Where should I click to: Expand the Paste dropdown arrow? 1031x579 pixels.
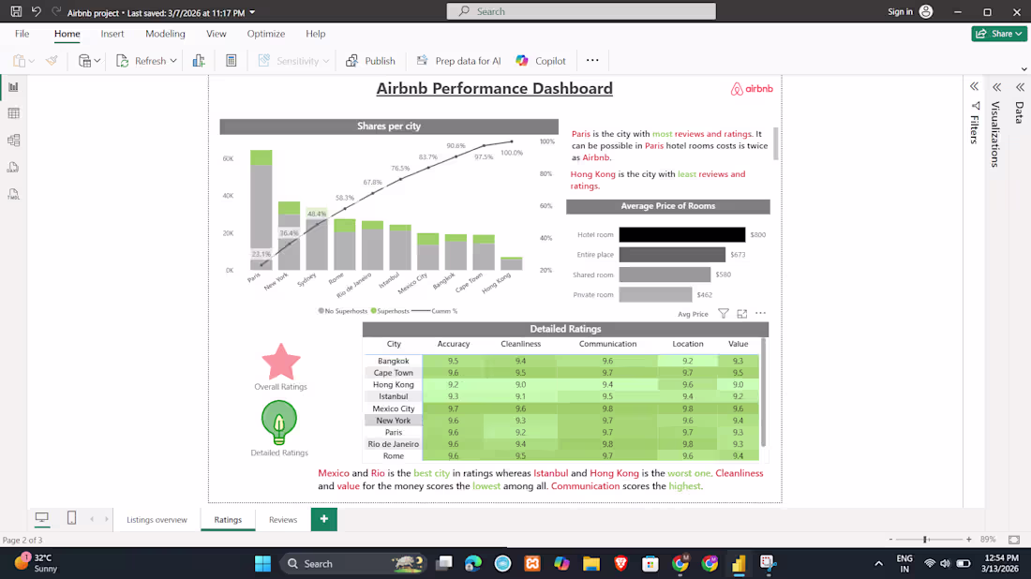pyautogui.click(x=32, y=61)
